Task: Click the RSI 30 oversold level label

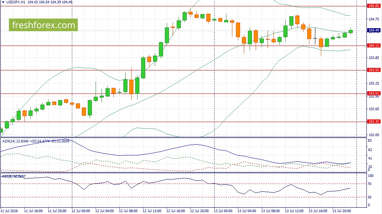Action: pos(369,197)
